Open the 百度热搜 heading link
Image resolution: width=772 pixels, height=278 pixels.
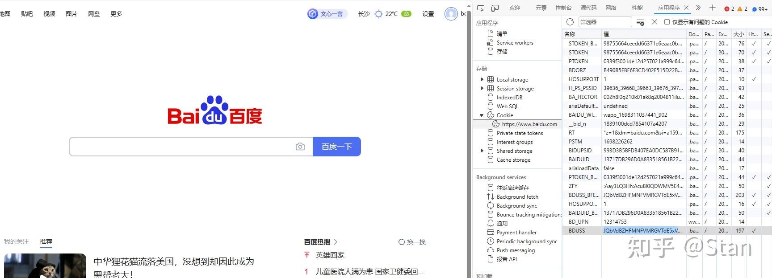[320, 242]
